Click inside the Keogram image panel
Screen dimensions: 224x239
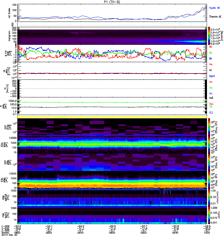112,37
